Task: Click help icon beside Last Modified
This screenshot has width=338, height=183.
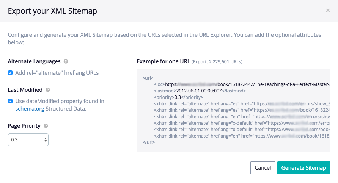Action: (48, 90)
